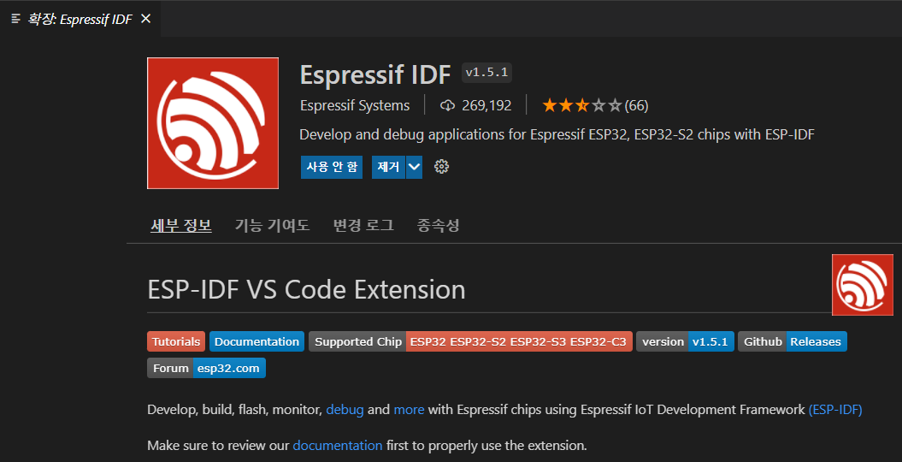Click the v1.5.1 version label
Screen dimensions: 902x462
tap(487, 73)
